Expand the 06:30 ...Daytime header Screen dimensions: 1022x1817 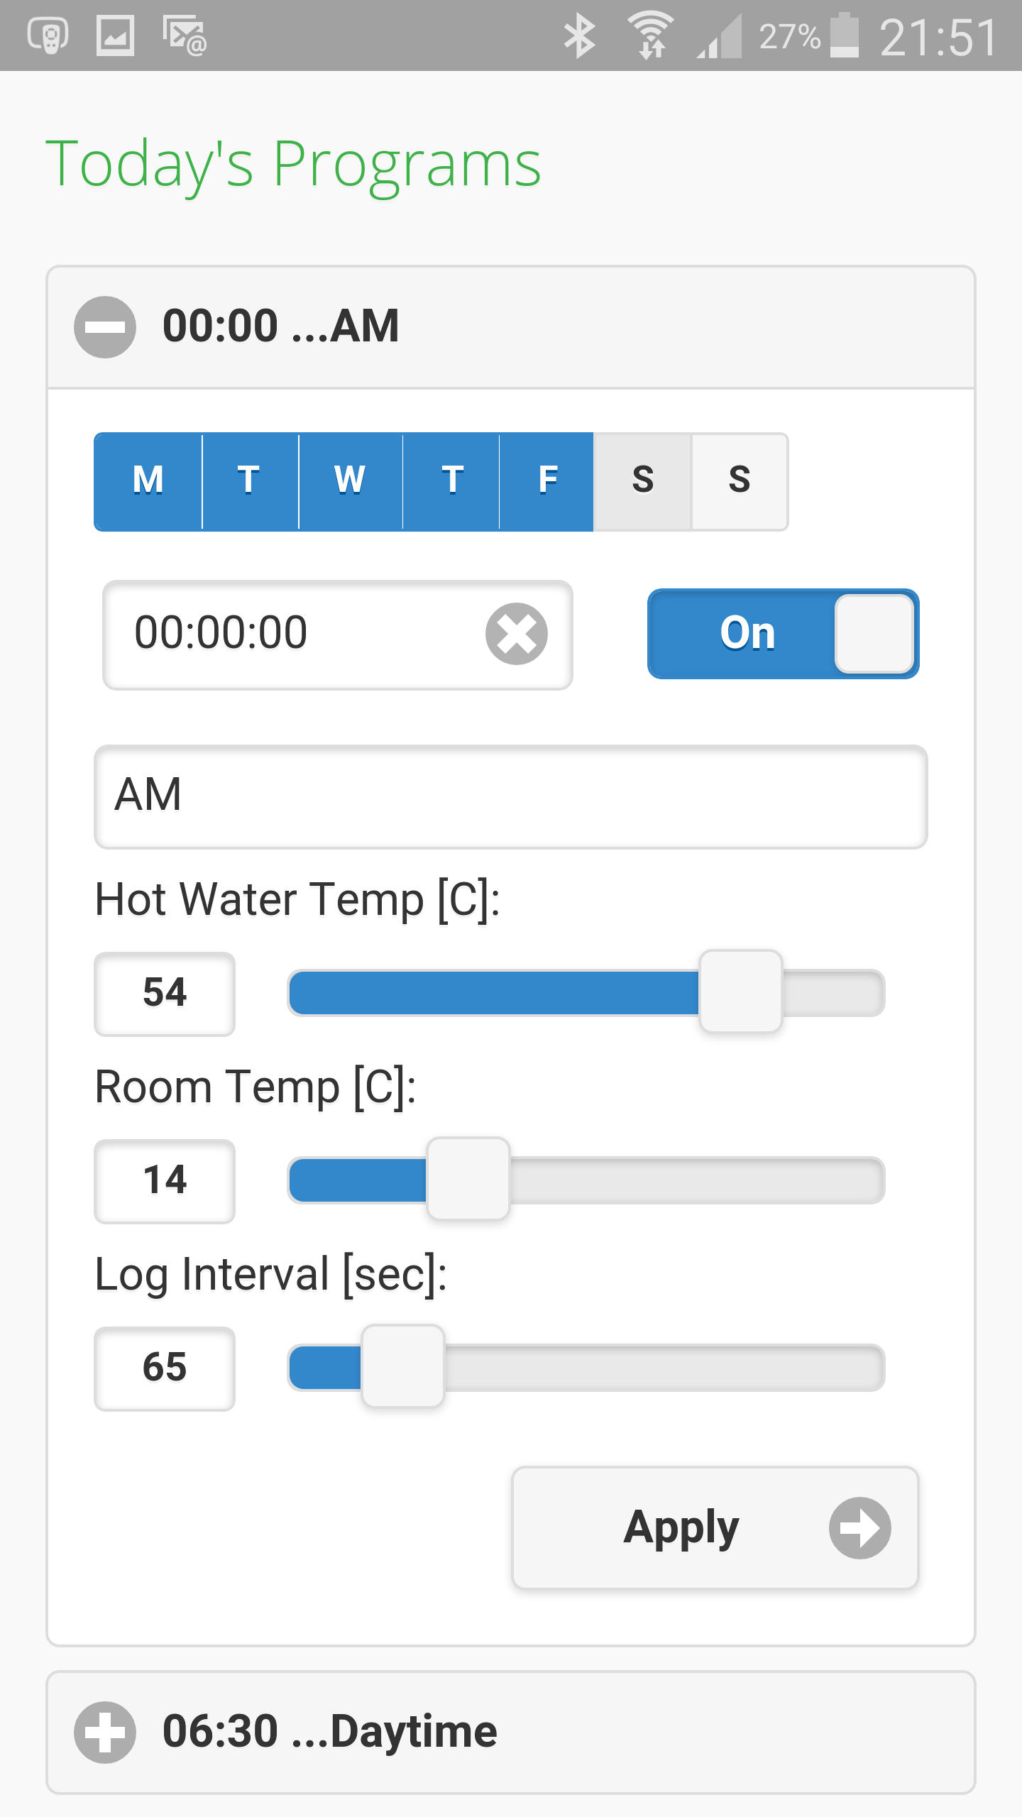[x=511, y=1733]
